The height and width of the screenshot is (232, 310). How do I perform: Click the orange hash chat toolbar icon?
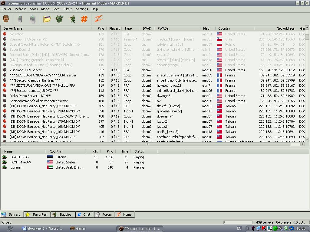(84, 19)
